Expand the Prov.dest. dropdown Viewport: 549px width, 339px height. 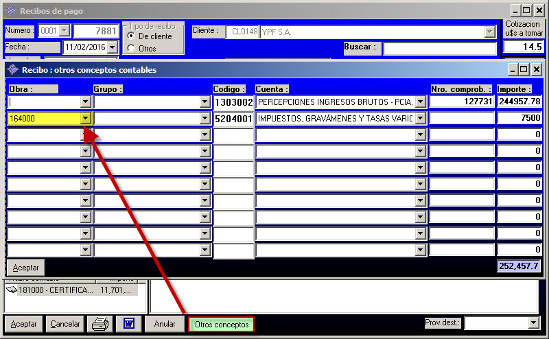[533, 323]
